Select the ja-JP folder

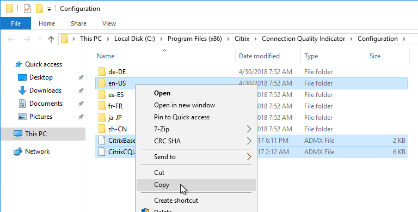(x=115, y=118)
